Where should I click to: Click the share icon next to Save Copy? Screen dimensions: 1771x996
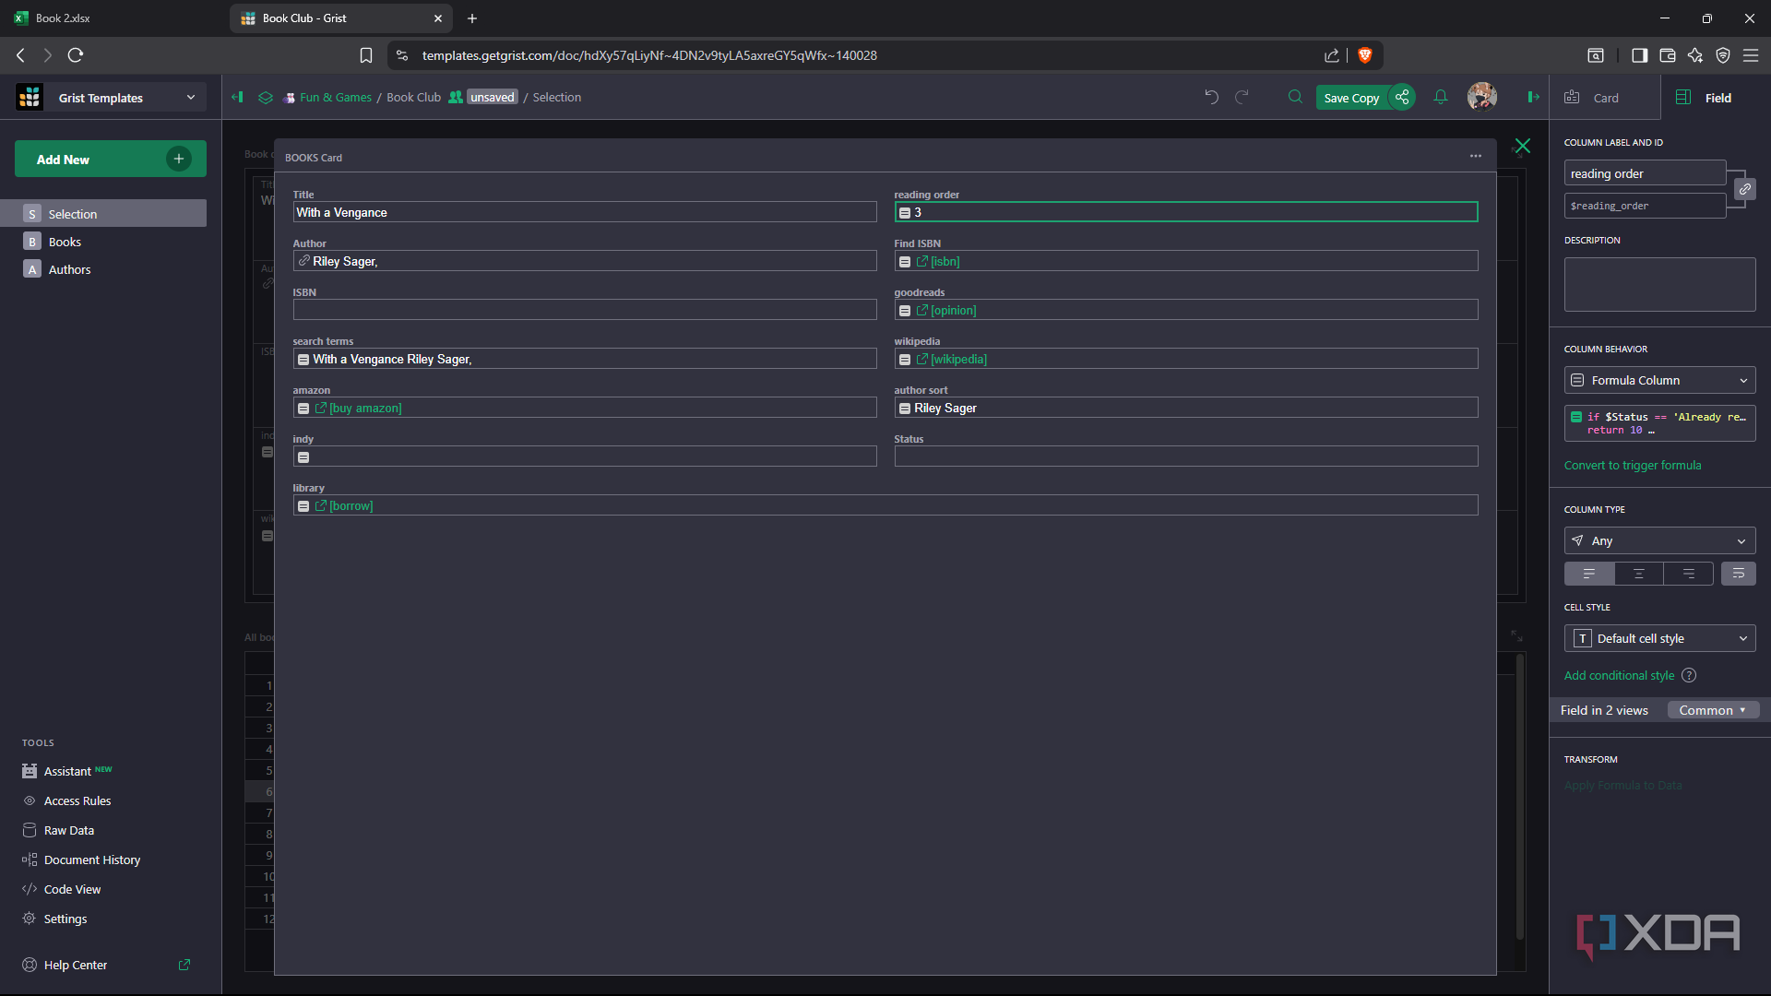(x=1402, y=97)
